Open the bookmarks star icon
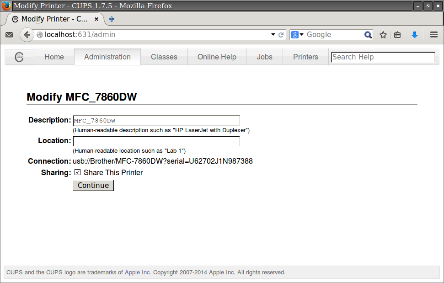The height and width of the screenshot is (283, 444). click(383, 34)
